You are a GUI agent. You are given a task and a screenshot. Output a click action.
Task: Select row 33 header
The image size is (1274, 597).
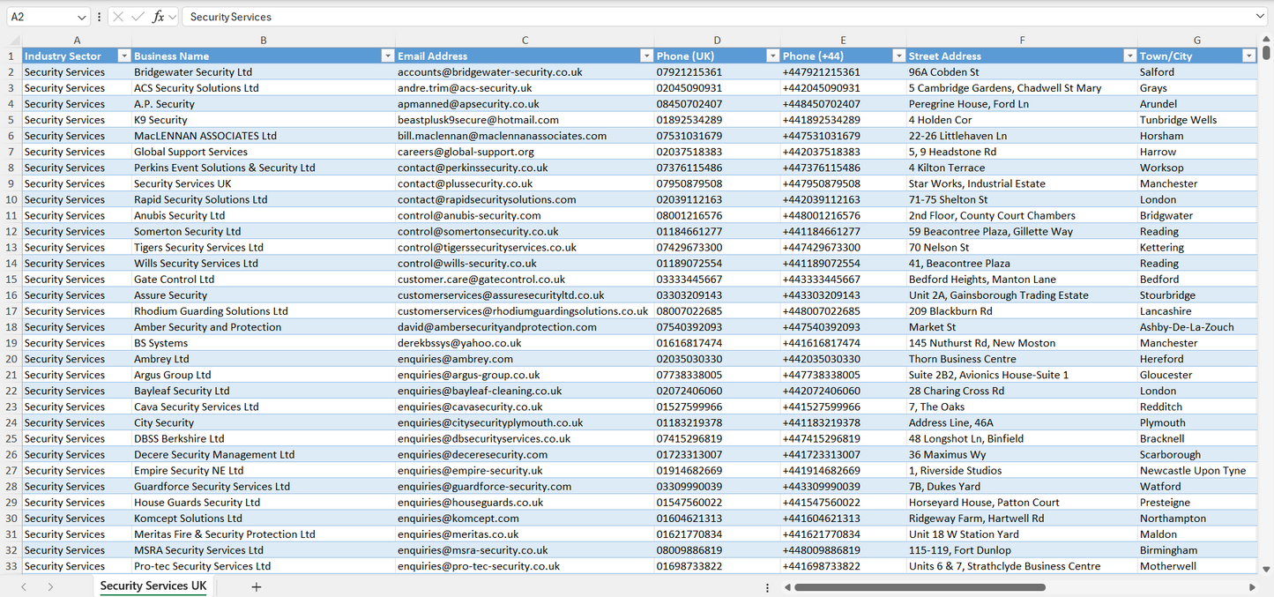click(x=11, y=566)
